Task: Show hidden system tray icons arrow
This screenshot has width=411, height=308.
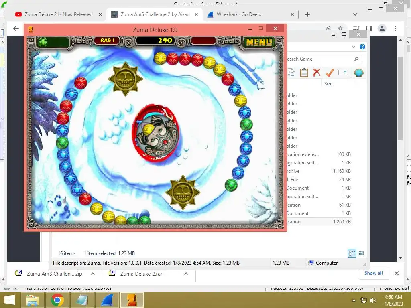Action: [354, 300]
